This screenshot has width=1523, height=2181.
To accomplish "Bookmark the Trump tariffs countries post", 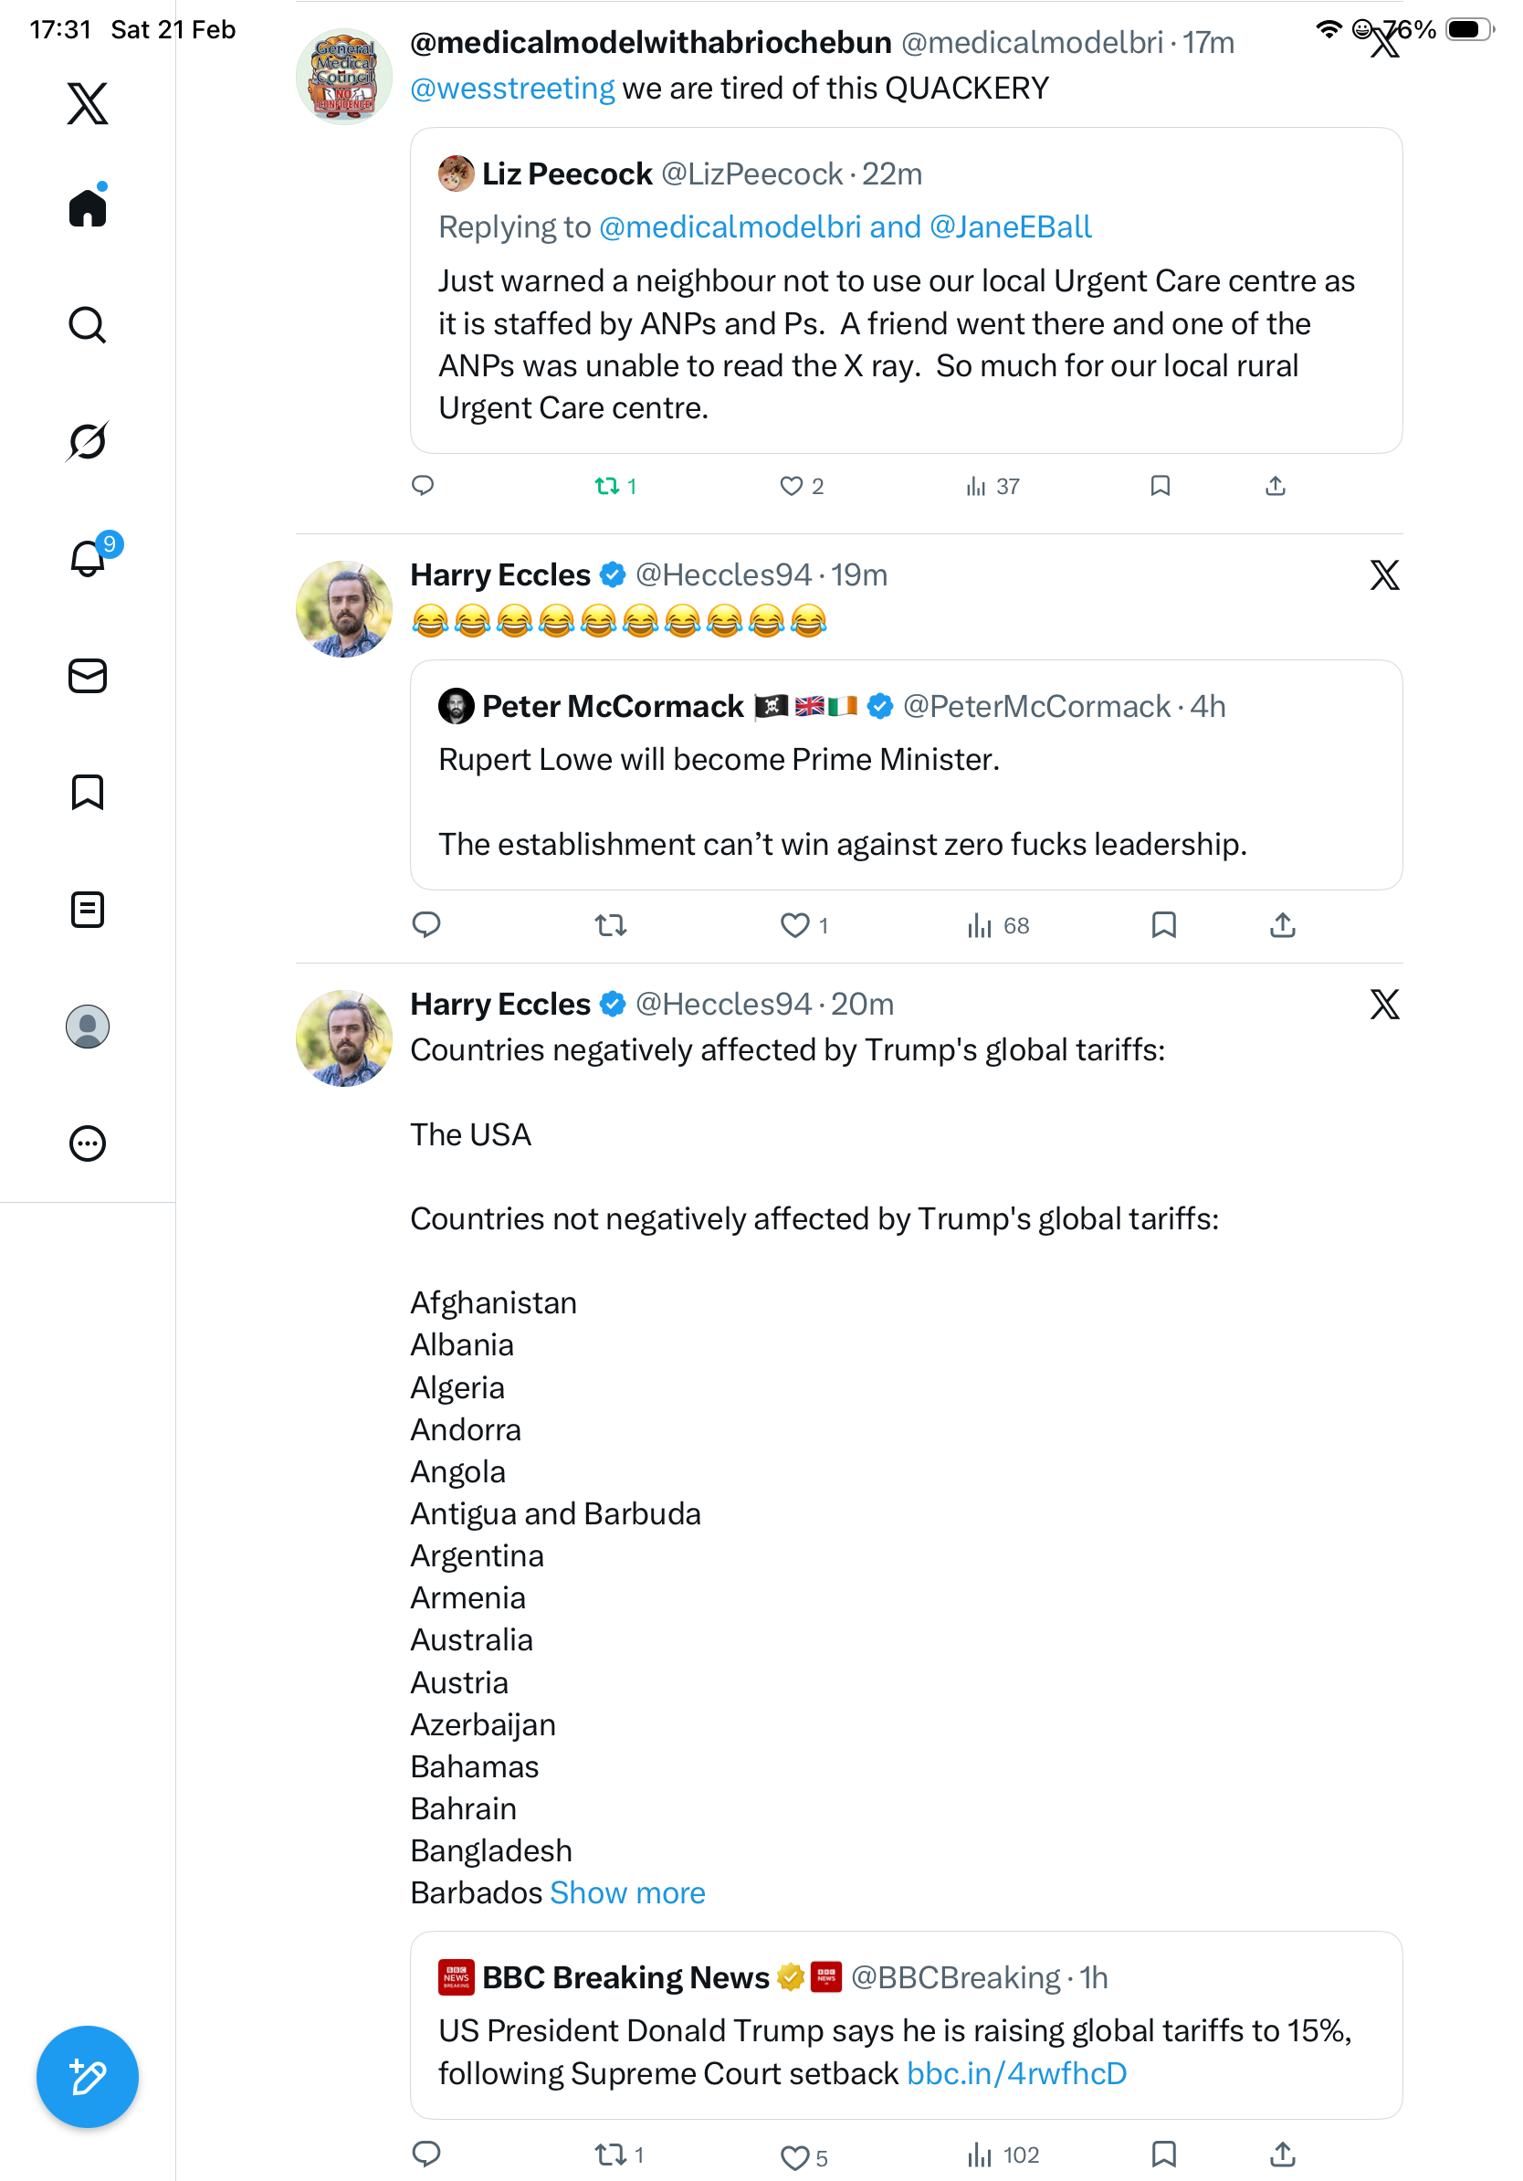I will (x=1163, y=2155).
